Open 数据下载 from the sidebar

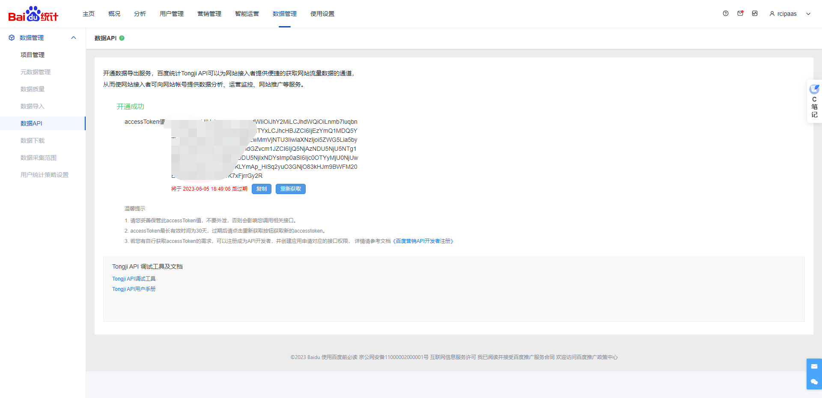coord(33,141)
